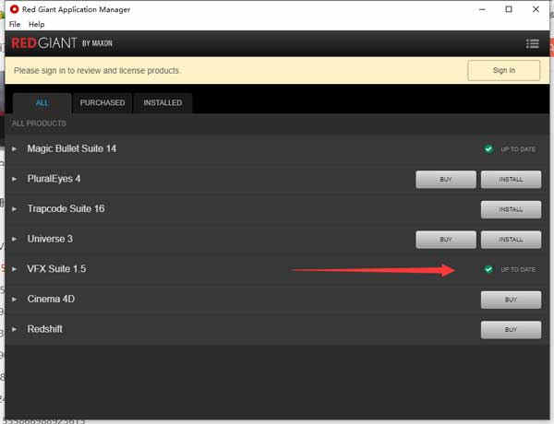The image size is (554, 424).
Task: Click the UP TO DATE status for VFX Suite
Action: 518,269
